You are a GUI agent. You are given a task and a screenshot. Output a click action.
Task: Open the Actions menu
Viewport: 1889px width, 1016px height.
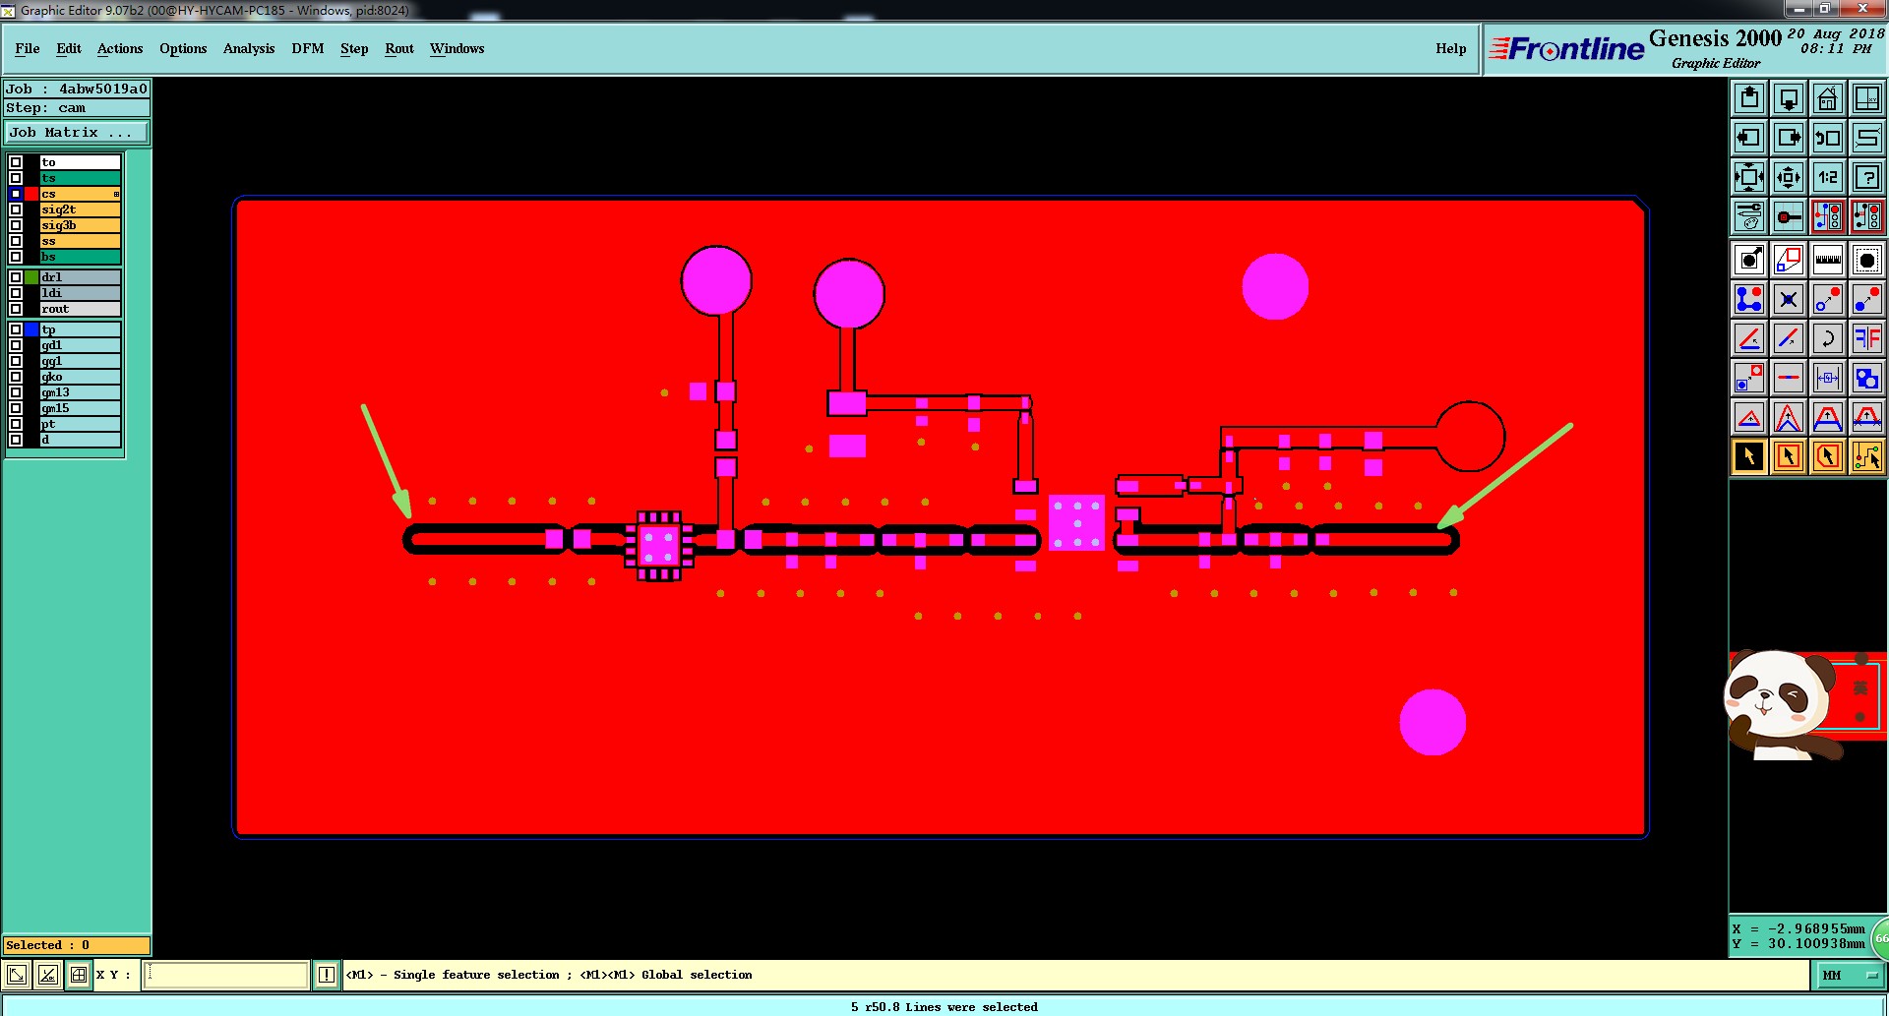tap(120, 48)
